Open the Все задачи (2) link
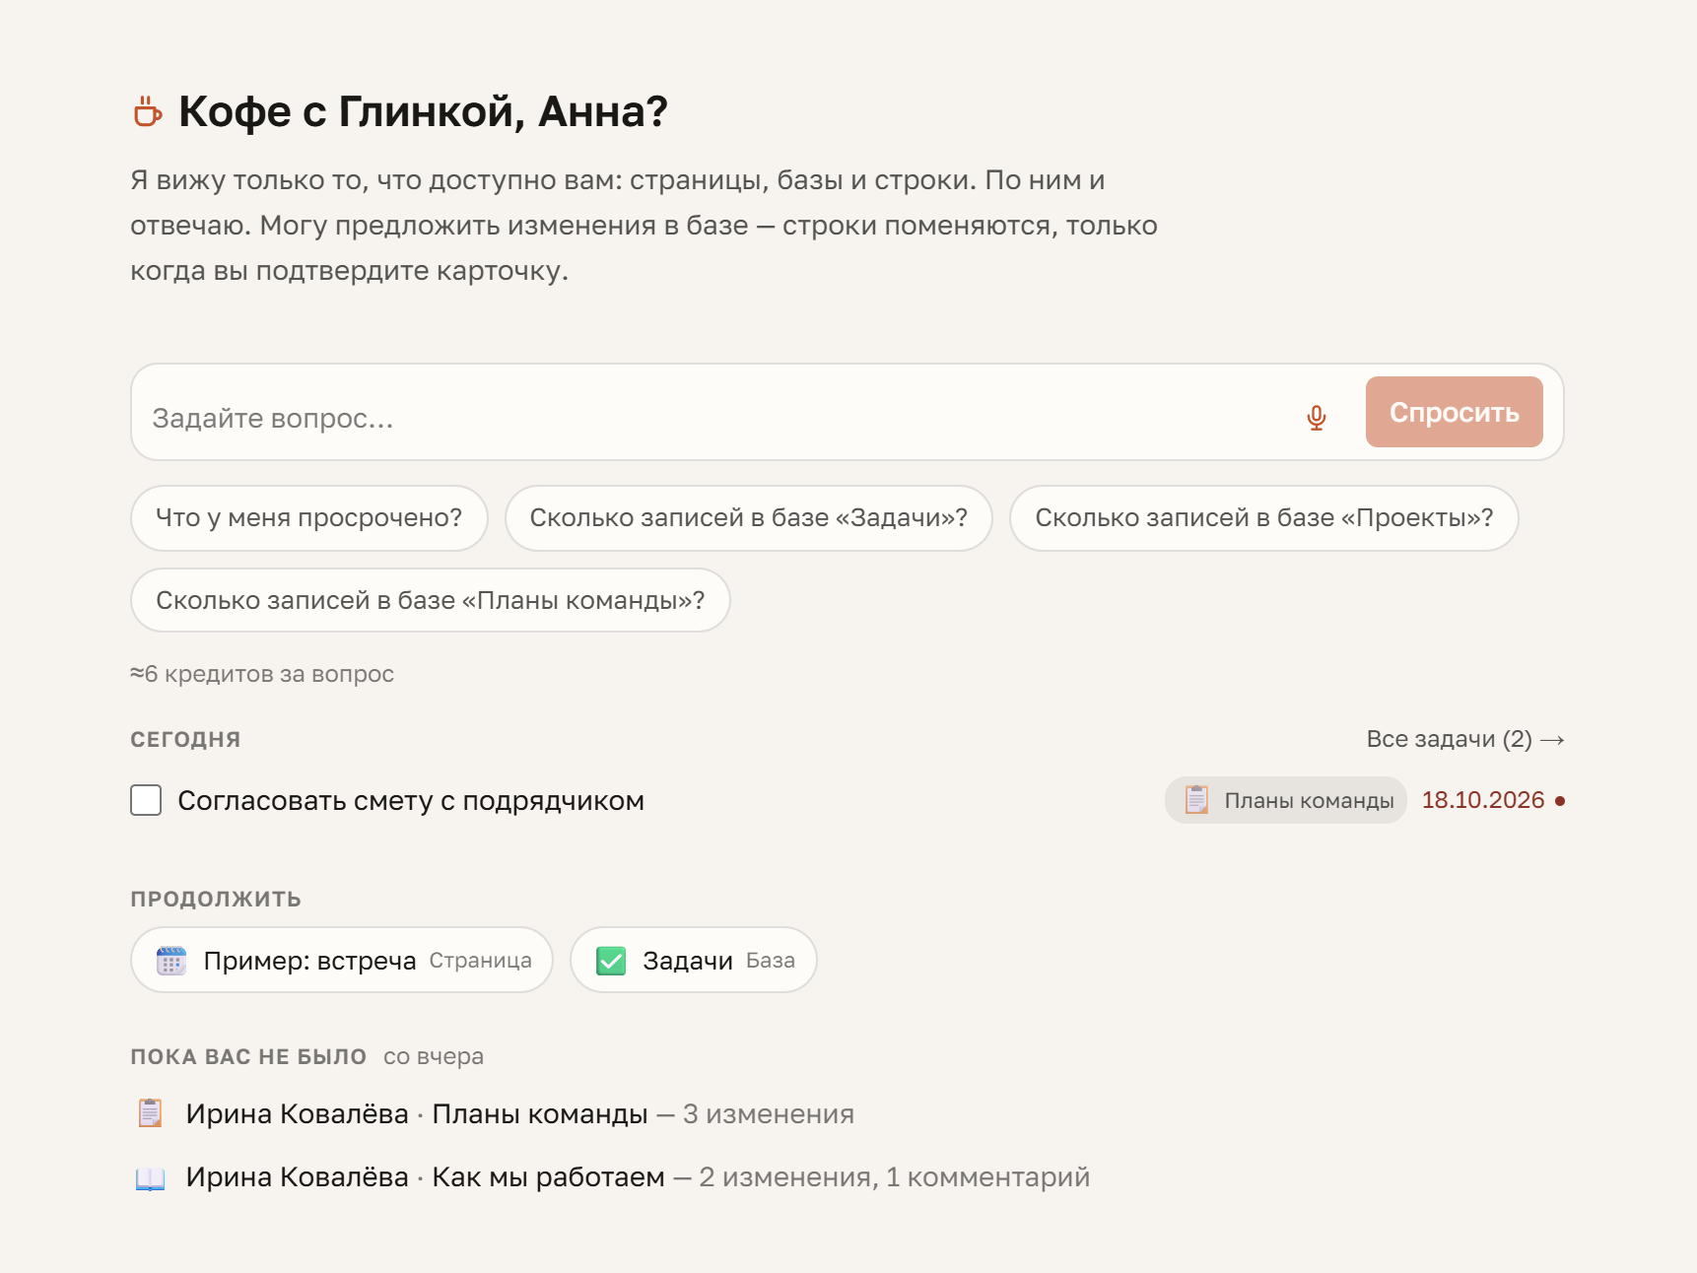The height and width of the screenshot is (1273, 1697). click(x=1465, y=739)
